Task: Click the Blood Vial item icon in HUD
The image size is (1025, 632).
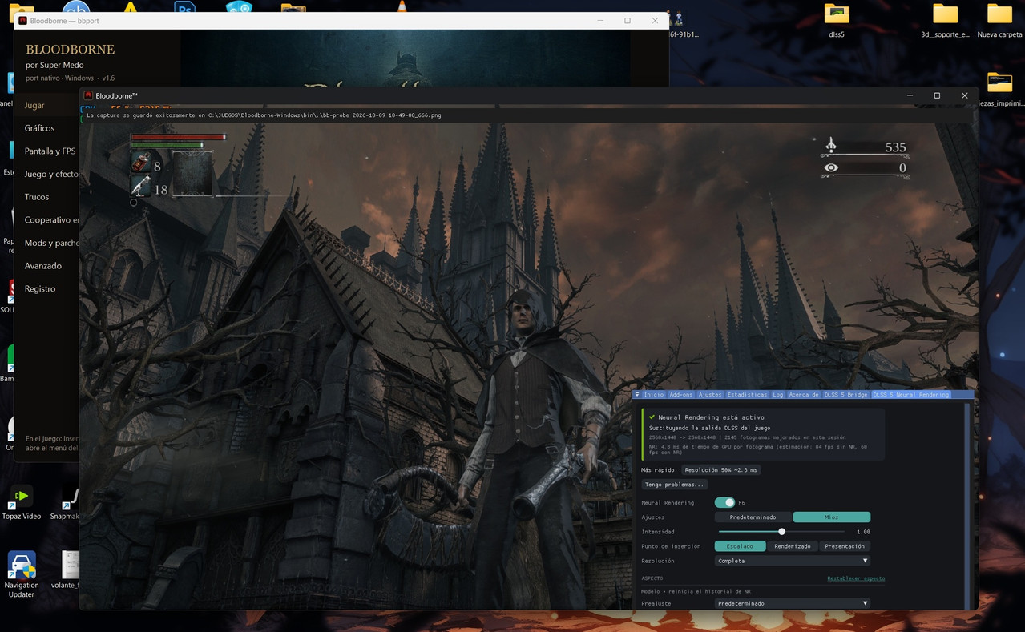Action: point(141,163)
